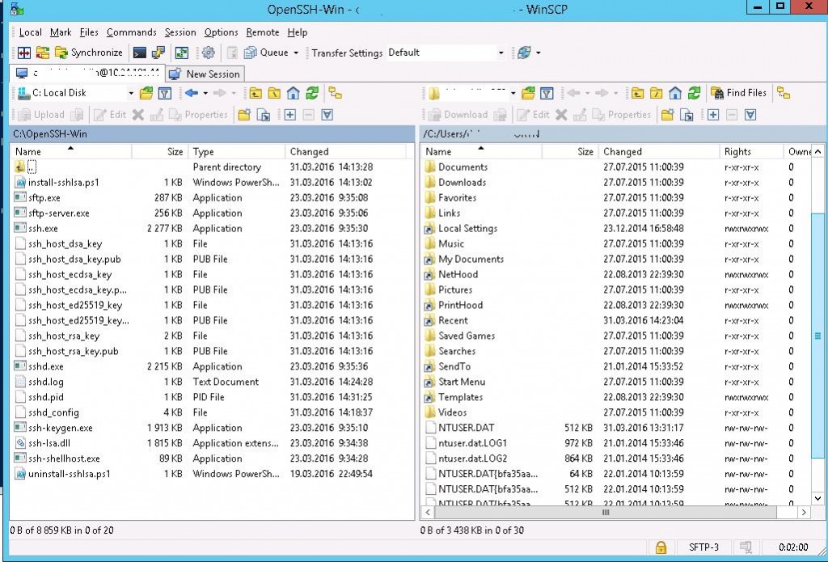This screenshot has height=562, width=828.
Task: Open the C: Local Disk drive dropdown
Action: [132, 92]
